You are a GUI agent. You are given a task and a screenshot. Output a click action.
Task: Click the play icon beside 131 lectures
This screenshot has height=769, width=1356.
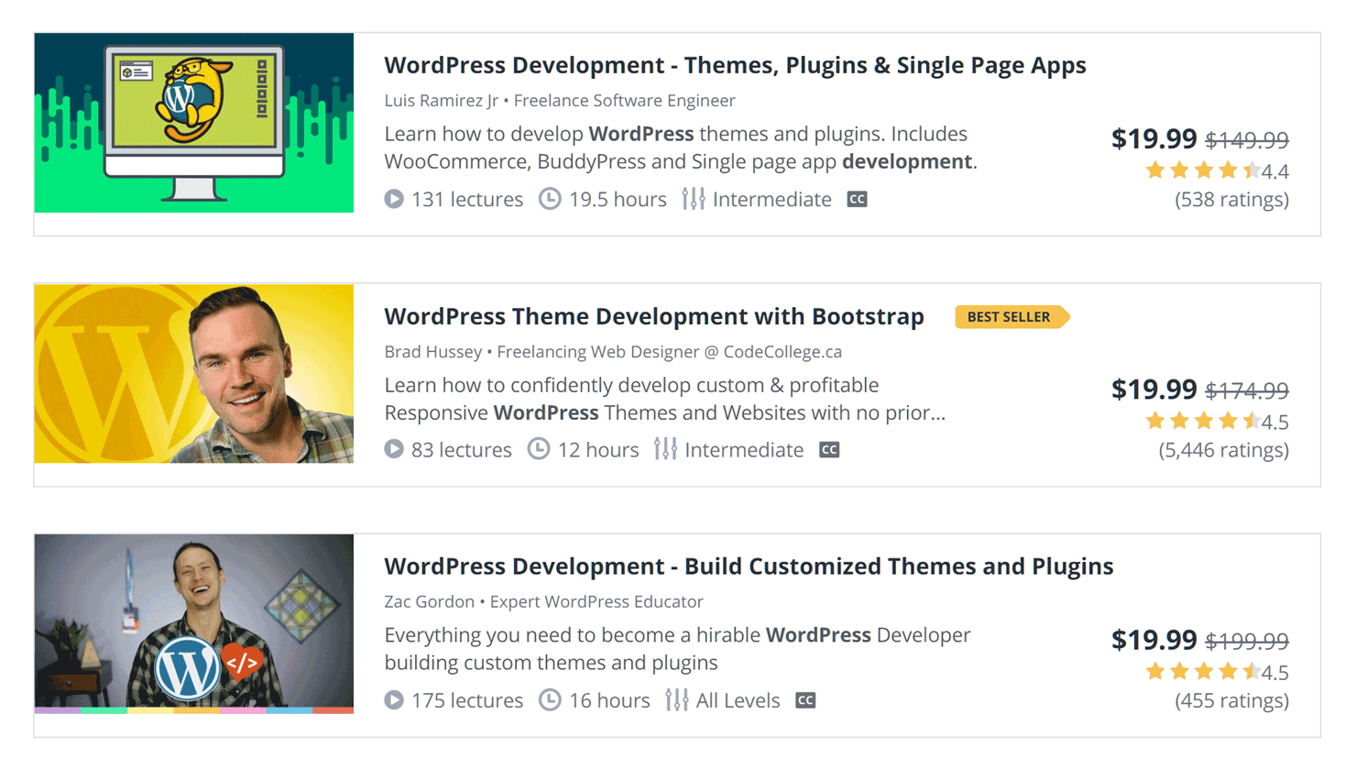point(394,199)
